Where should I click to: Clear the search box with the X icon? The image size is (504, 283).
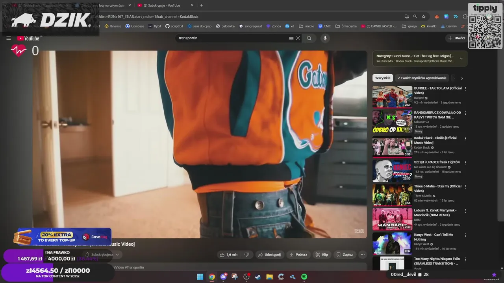(x=298, y=38)
